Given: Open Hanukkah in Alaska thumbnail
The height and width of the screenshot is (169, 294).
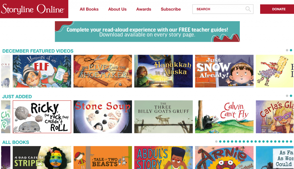Looking at the screenshot, I should (163, 71).
